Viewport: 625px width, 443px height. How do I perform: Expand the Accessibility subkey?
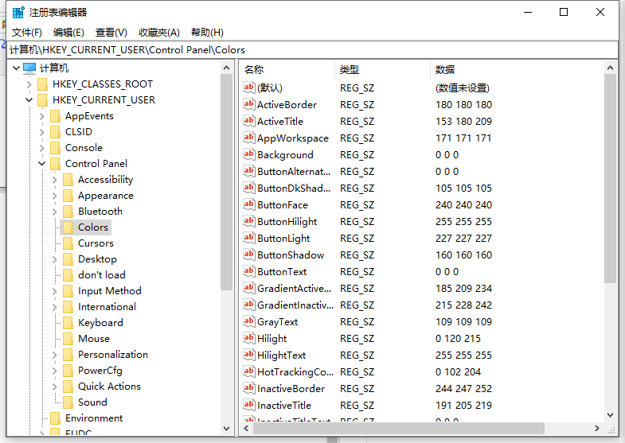tap(55, 180)
